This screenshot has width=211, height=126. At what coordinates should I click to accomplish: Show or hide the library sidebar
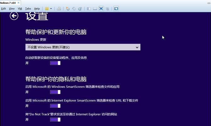click(x=89, y=9)
